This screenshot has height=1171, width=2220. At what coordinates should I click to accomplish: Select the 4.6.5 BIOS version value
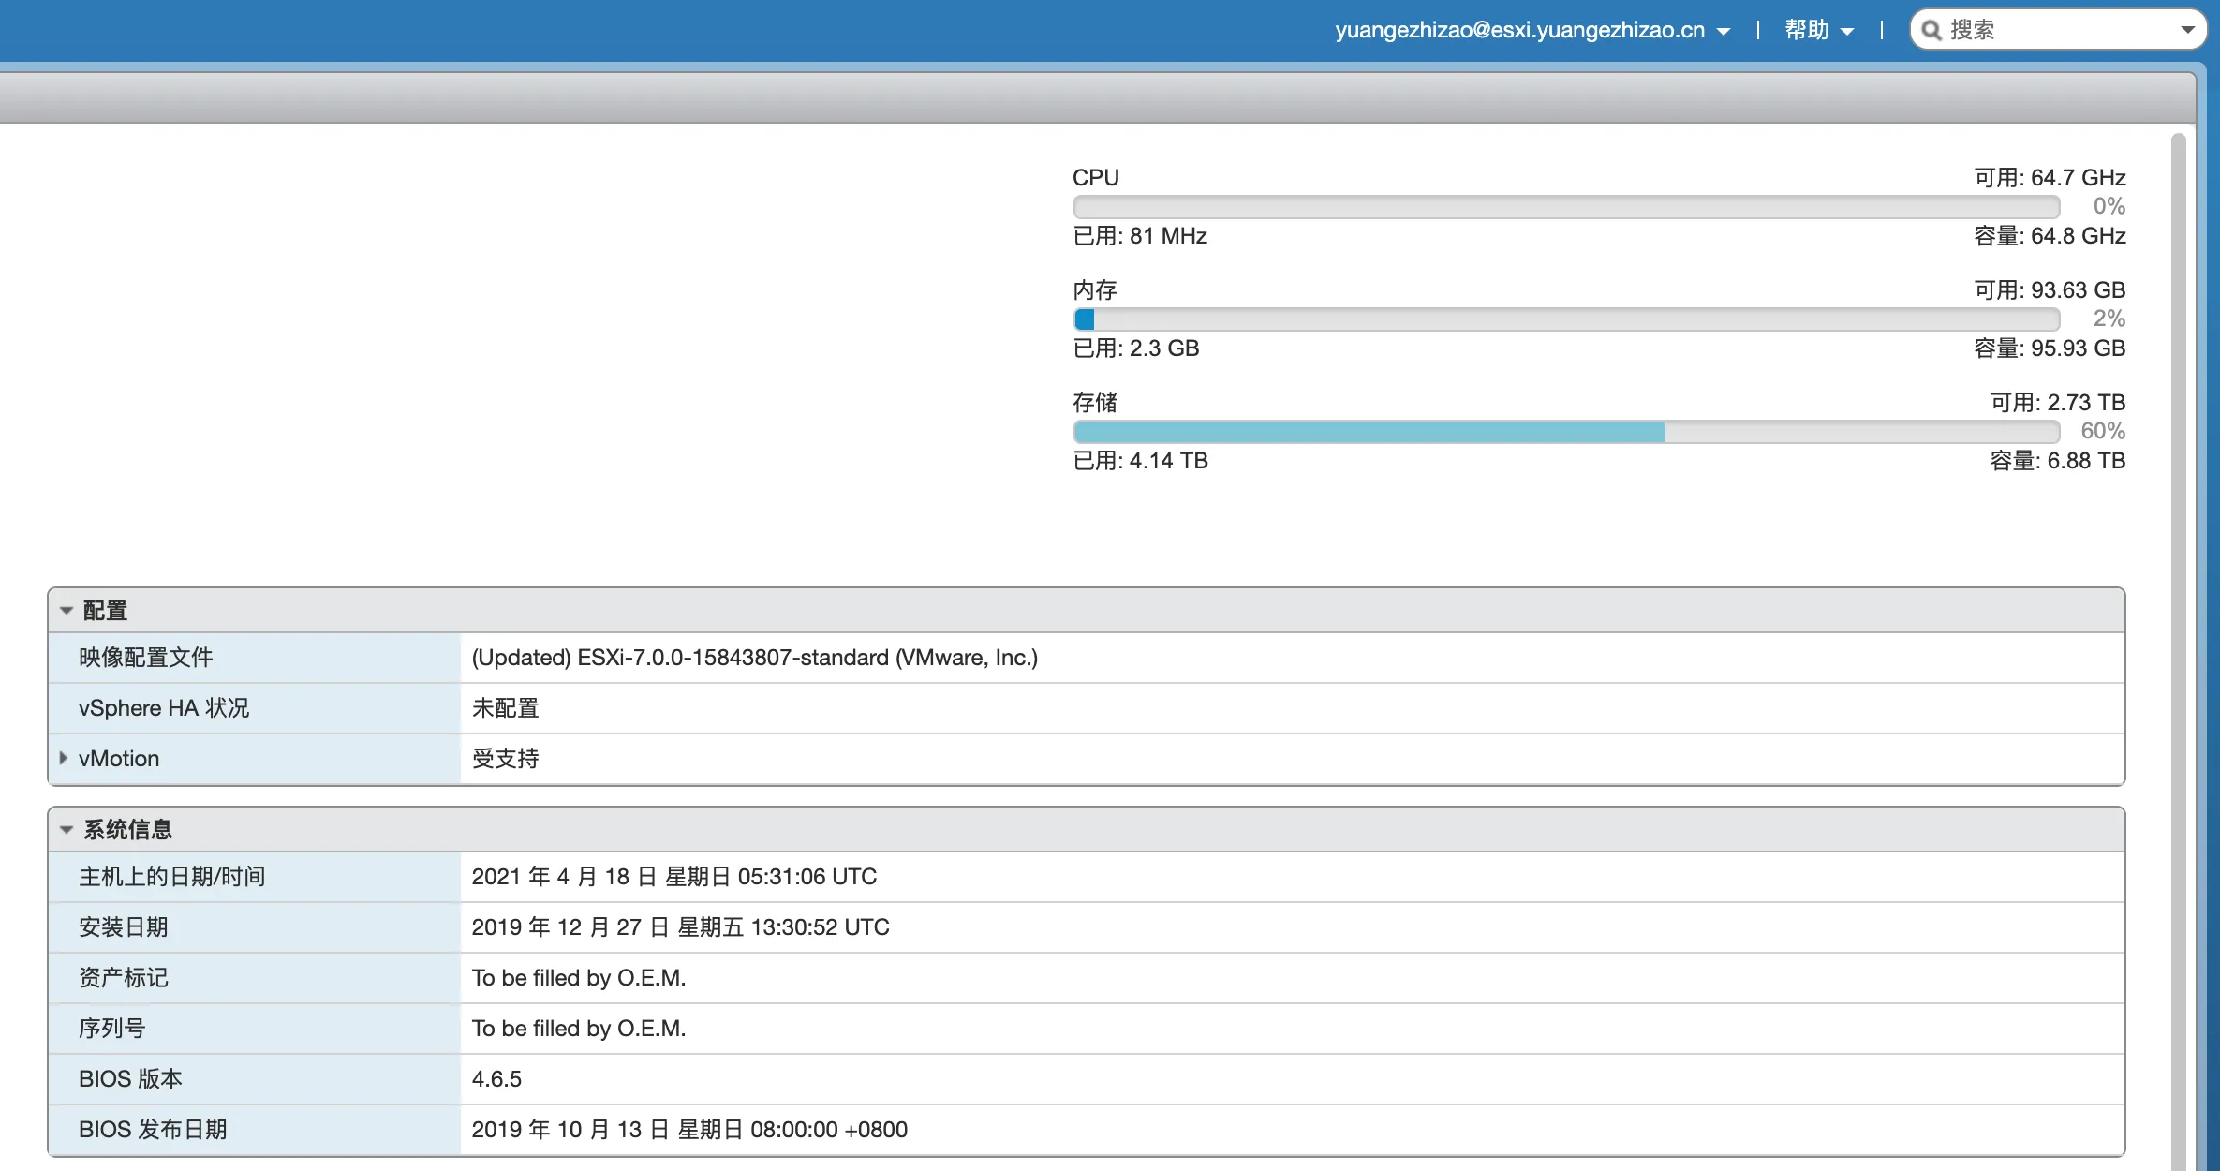[x=496, y=1079]
